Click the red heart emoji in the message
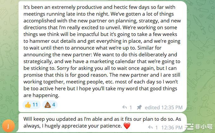 tap(127, 126)
